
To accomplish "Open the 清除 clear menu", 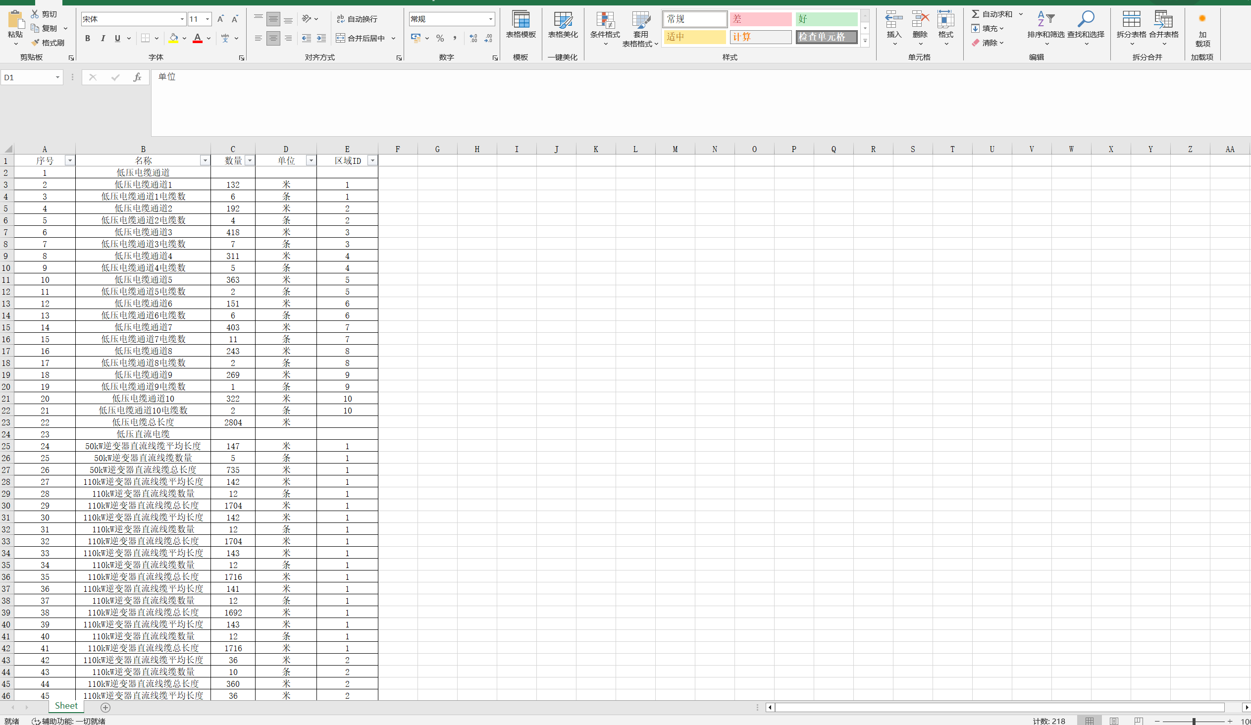I will pos(988,43).
